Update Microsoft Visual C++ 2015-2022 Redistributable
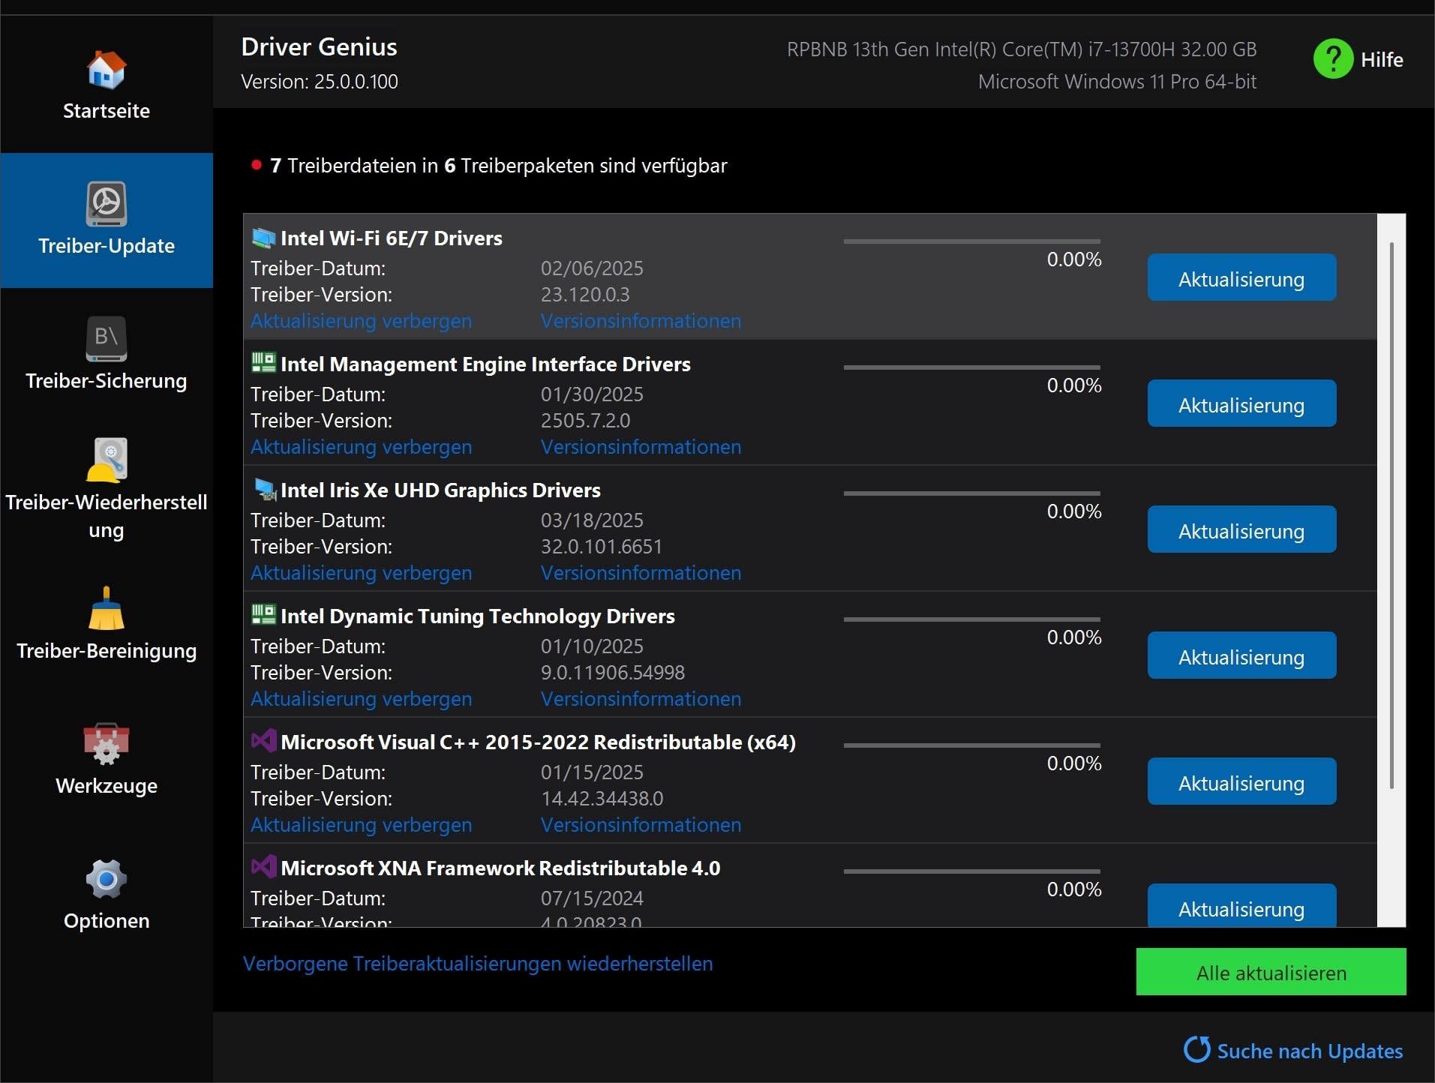 point(1241,781)
